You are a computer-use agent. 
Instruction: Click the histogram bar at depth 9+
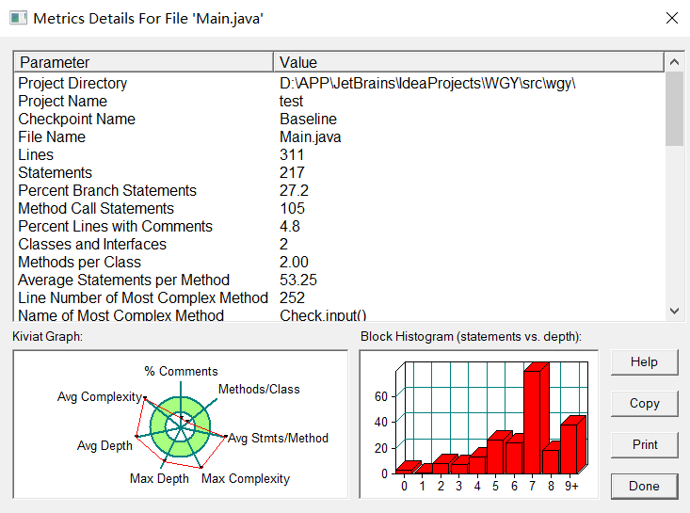(570, 448)
